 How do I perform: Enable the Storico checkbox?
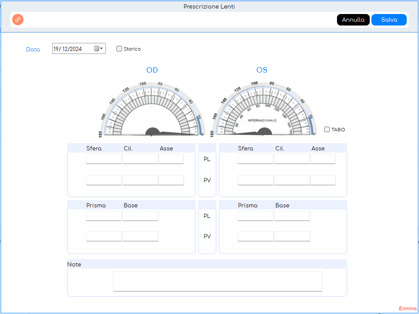coord(119,49)
